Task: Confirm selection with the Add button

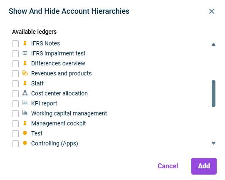Action: [x=204, y=166]
